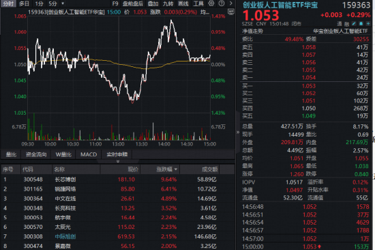
Task: Sort by 涨跌幅 column dropdown arrow
Action: pyautogui.click(x=176, y=169)
